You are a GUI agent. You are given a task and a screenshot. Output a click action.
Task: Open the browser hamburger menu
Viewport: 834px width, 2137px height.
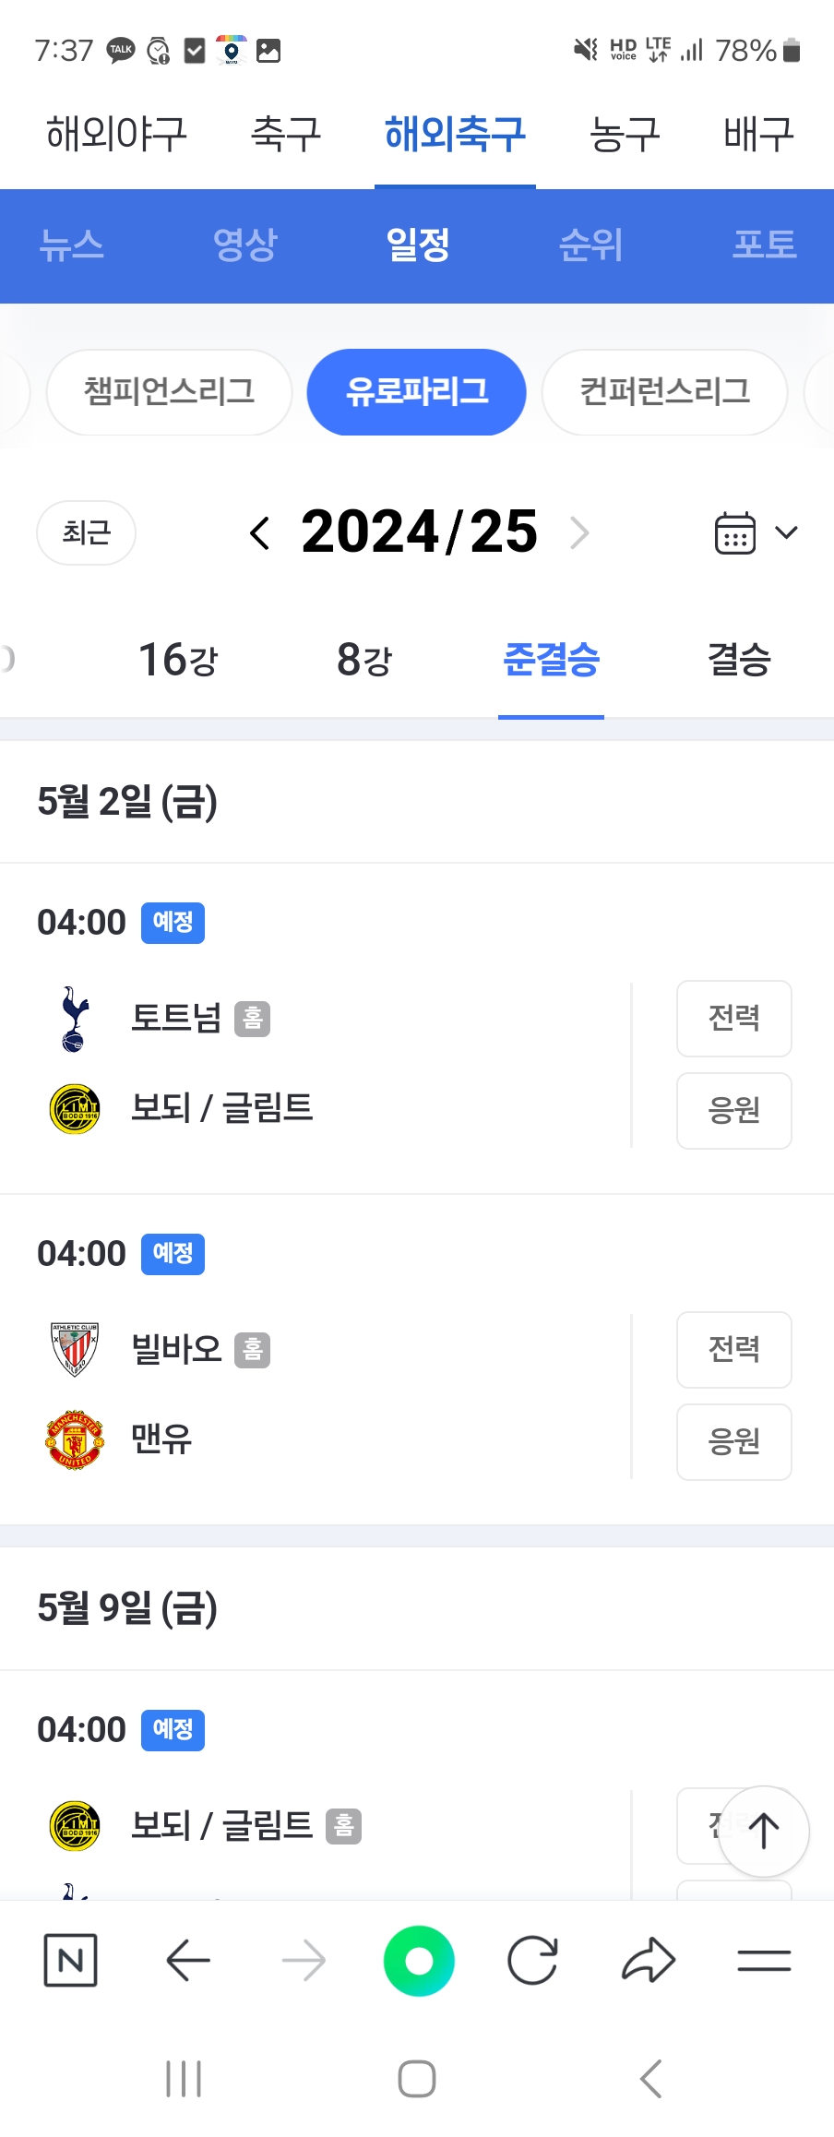click(764, 1960)
